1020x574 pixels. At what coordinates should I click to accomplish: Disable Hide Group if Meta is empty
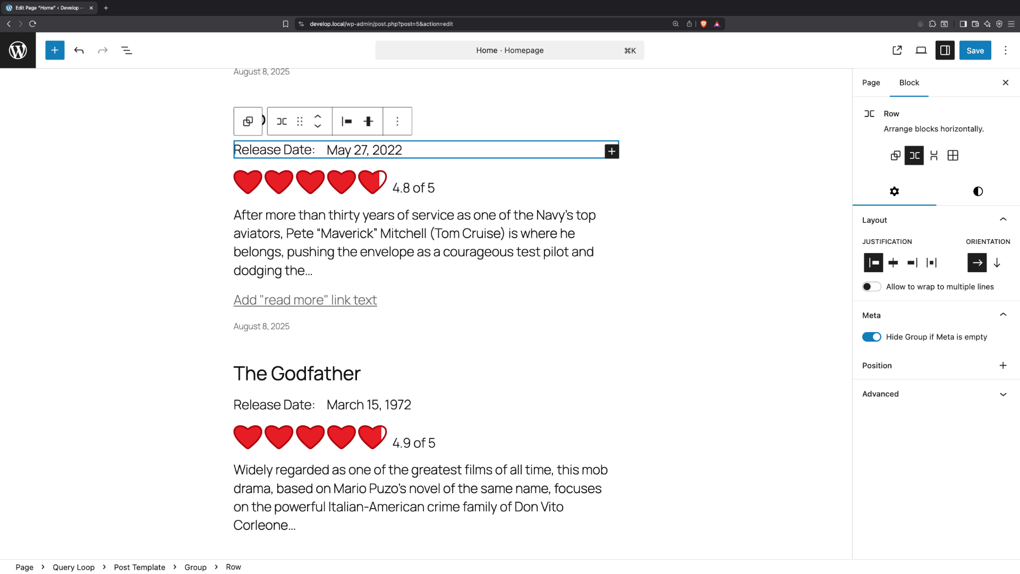pyautogui.click(x=871, y=337)
